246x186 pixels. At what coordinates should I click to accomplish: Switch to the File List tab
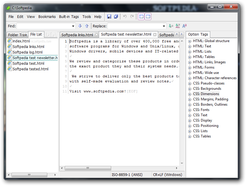(x=36, y=34)
